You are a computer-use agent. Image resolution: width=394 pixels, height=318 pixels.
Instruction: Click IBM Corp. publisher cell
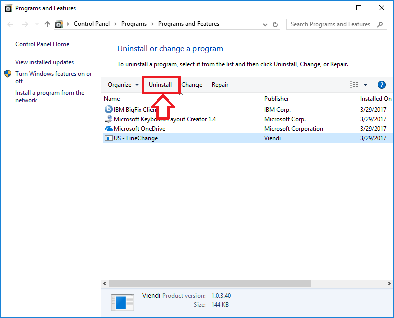pos(277,110)
